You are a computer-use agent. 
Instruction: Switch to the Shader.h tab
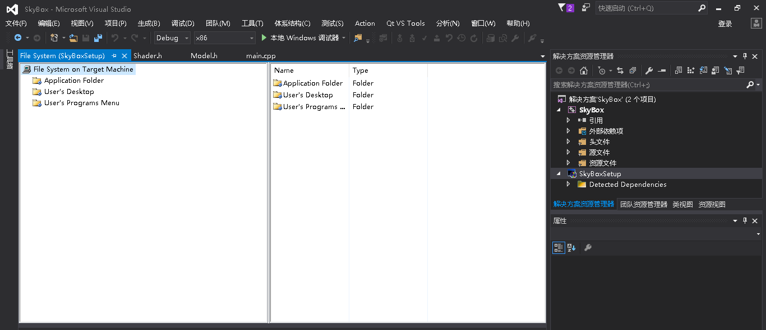point(147,56)
